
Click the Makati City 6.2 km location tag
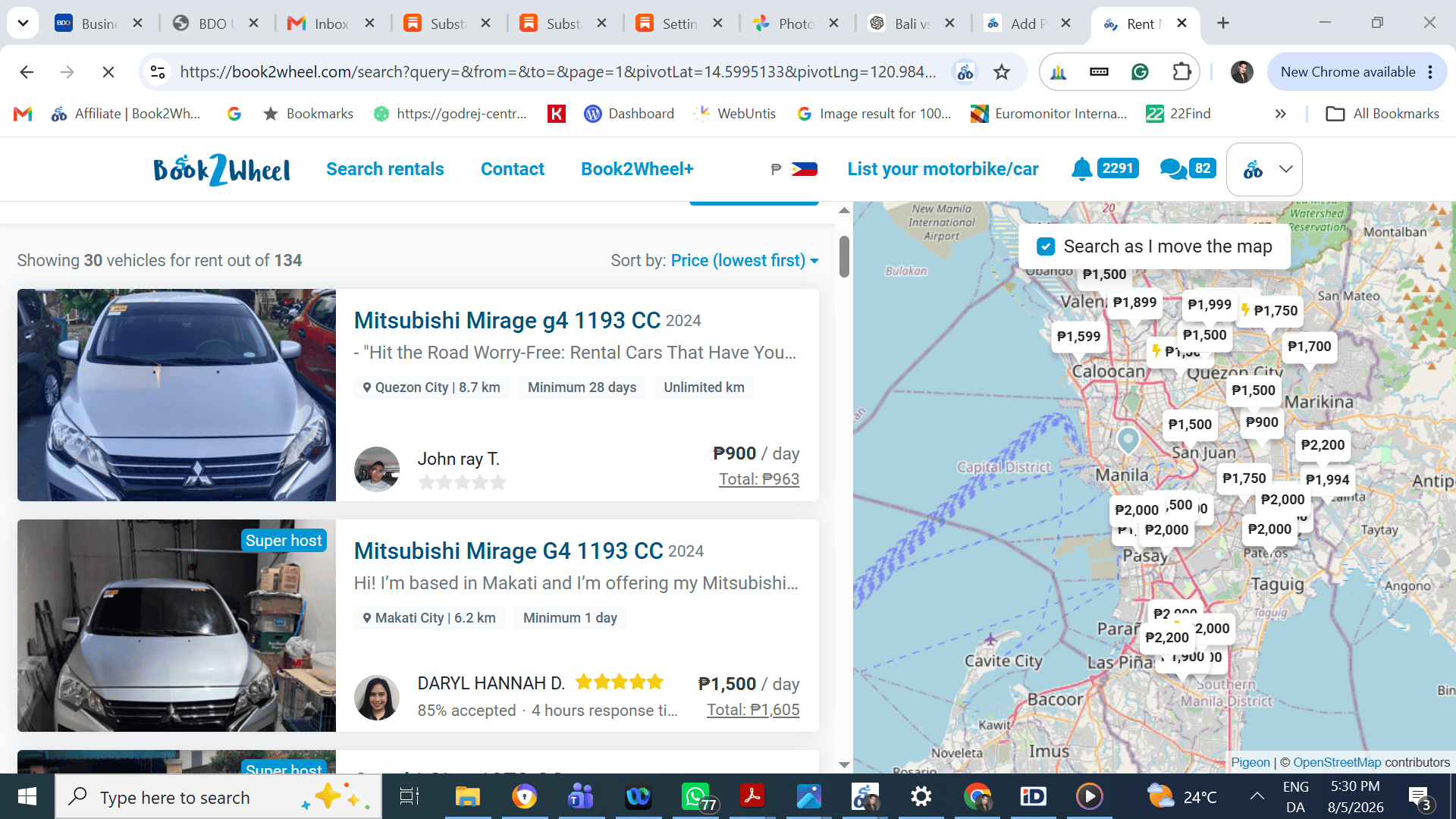(x=429, y=618)
